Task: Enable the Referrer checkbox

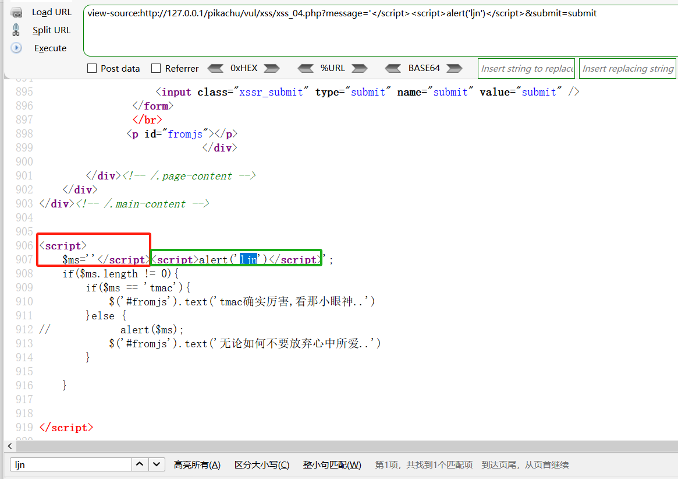Action: click(x=156, y=68)
